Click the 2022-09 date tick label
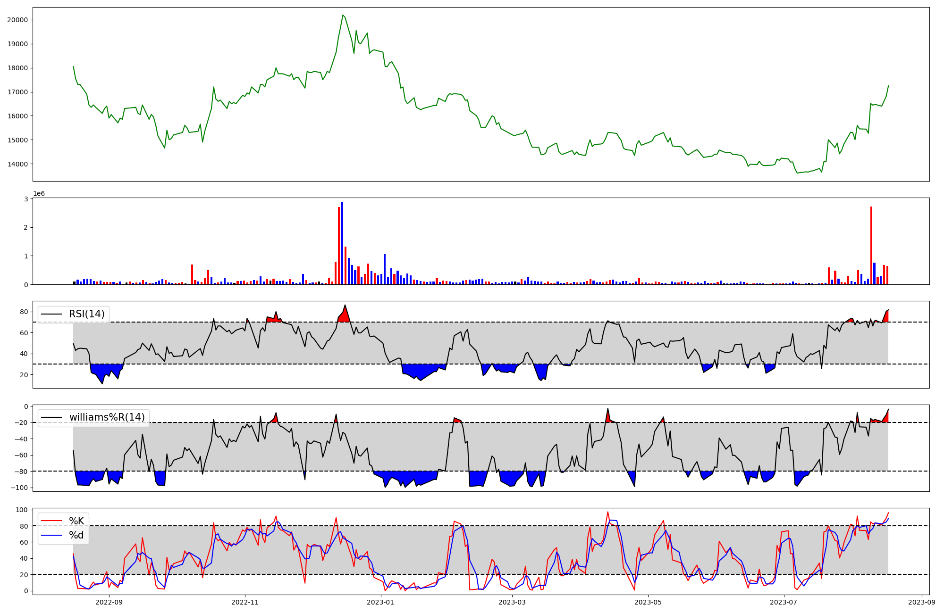The image size is (944, 613). (x=109, y=602)
